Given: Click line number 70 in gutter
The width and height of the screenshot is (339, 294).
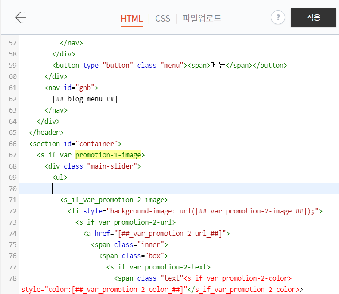Looking at the screenshot, I should (13, 189).
